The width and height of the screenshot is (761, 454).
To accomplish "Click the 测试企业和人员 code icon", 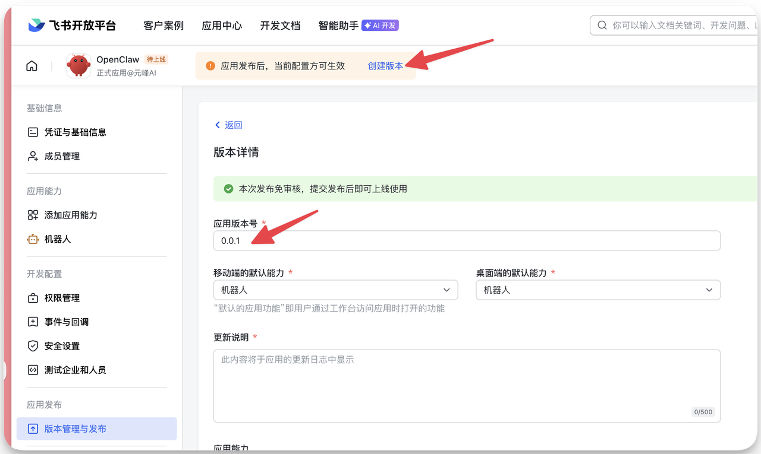I will pos(33,370).
